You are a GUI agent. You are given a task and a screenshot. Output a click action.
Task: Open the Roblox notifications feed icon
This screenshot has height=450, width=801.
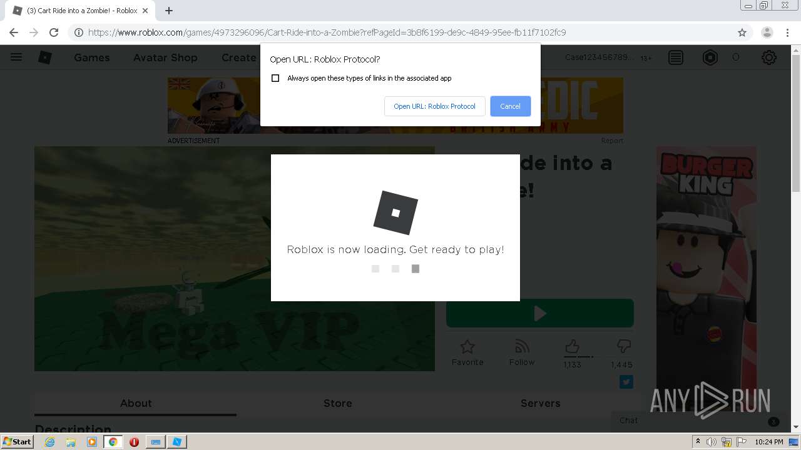(x=676, y=57)
